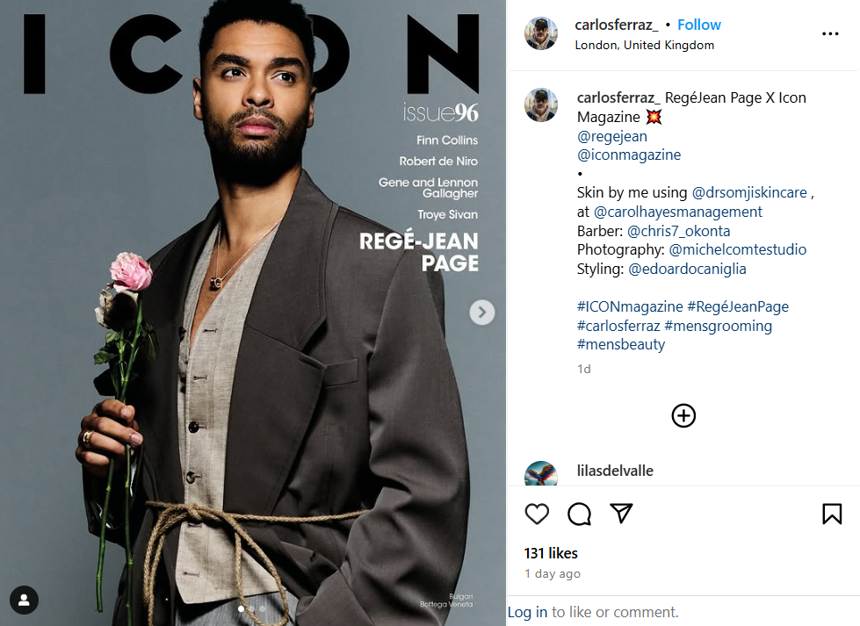Screen dimensions: 860x626
Task: Open the @chris7_okonta barber credit
Action: tap(678, 231)
